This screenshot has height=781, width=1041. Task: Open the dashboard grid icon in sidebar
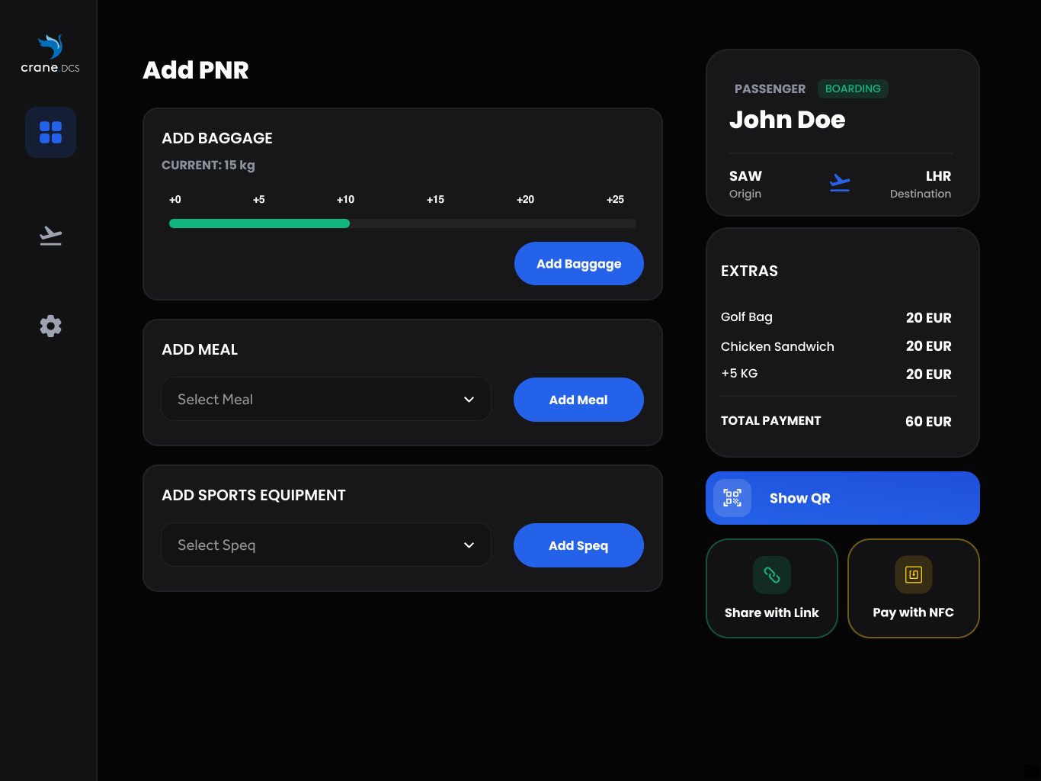(x=50, y=132)
